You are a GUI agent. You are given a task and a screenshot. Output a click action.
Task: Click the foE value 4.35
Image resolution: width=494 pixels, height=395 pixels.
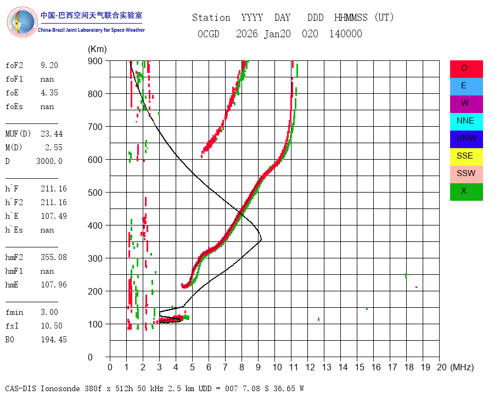[49, 93]
